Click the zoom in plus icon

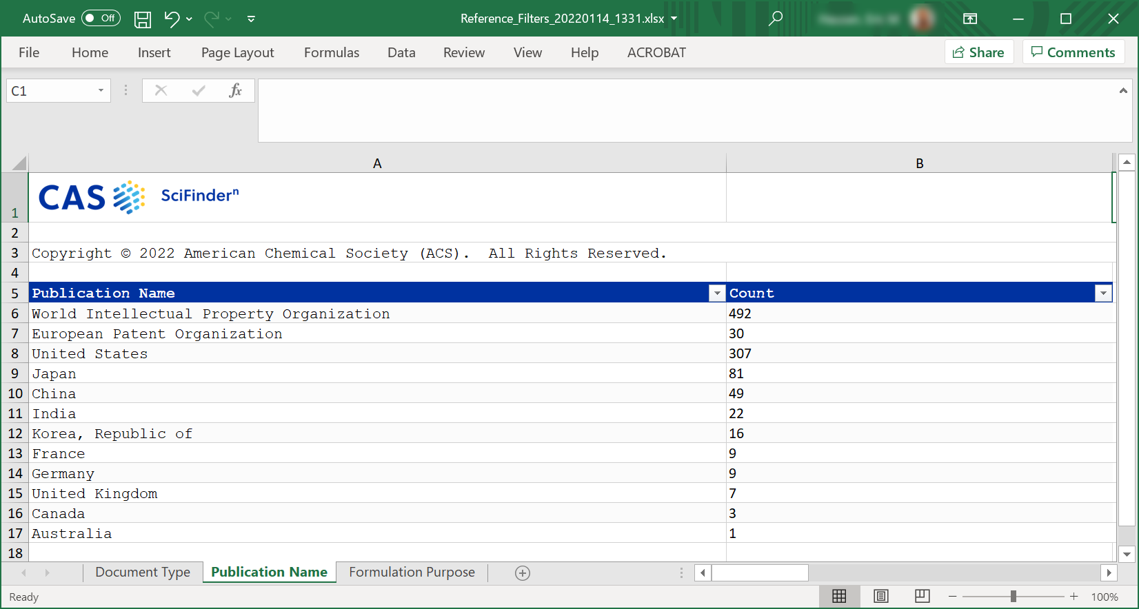click(x=1074, y=597)
